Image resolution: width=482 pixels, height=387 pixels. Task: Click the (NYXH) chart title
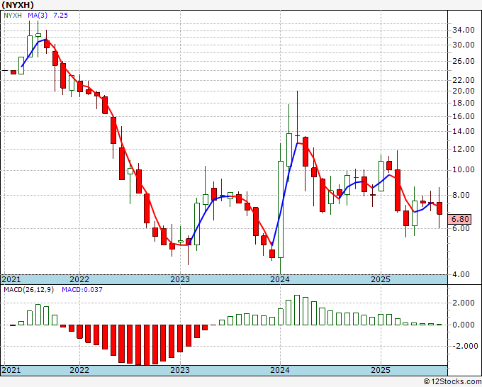point(18,5)
